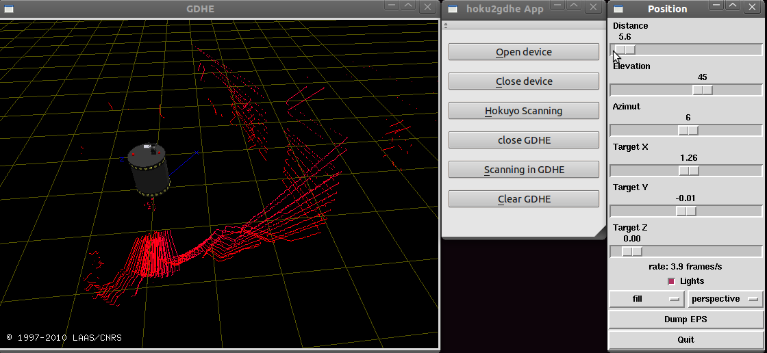Start Hokuyo Scanning
Screen dimensions: 767x353
click(x=523, y=111)
